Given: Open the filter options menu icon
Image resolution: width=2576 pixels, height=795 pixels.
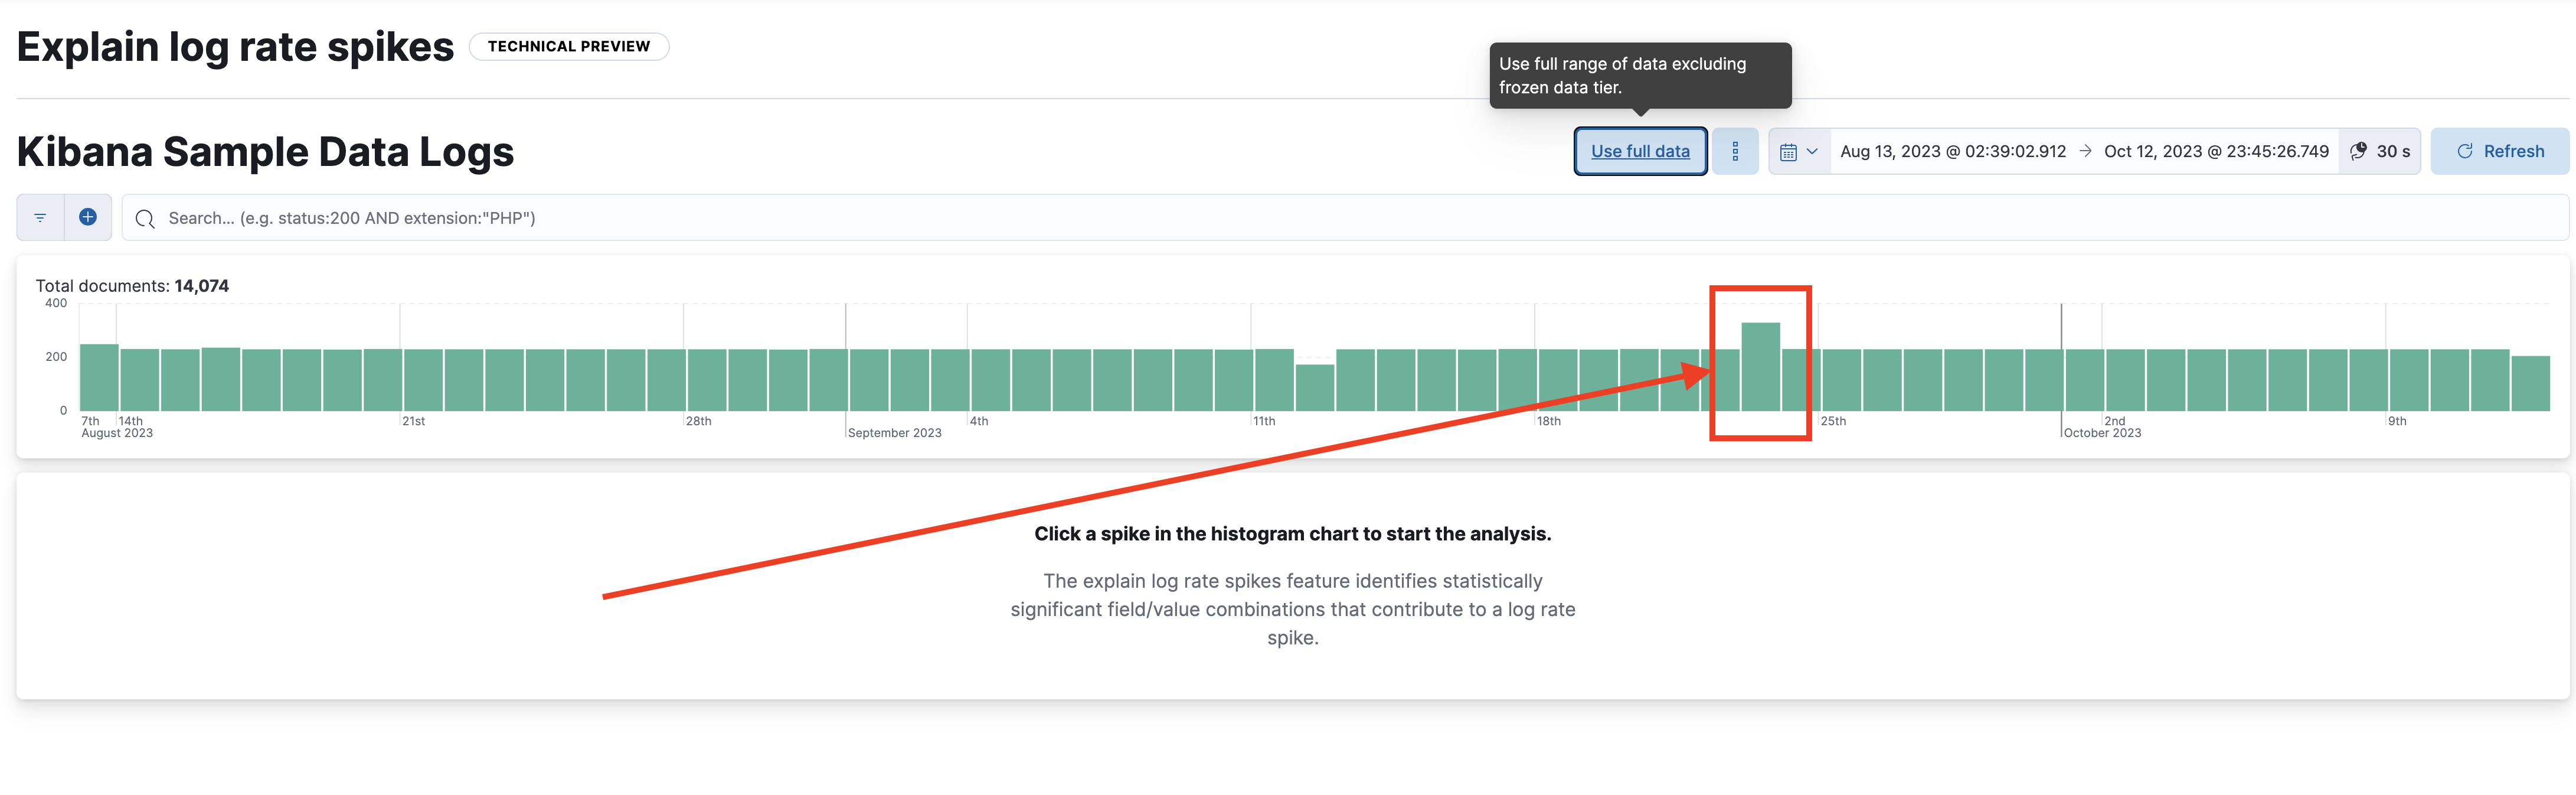Looking at the screenshot, I should [x=40, y=217].
